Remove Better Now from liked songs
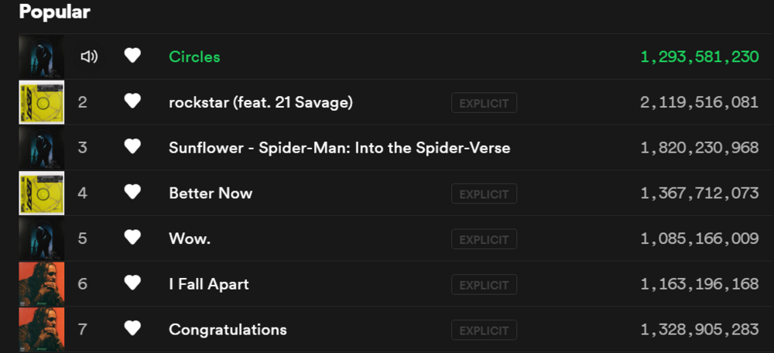This screenshot has height=353, width=774. pos(132,192)
